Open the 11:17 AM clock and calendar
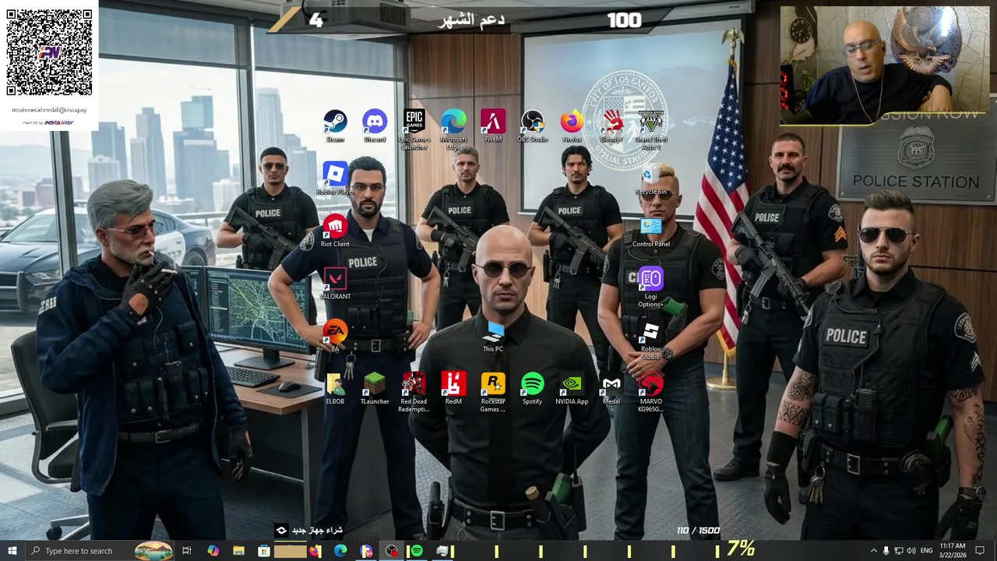Image resolution: width=997 pixels, height=561 pixels. [953, 551]
